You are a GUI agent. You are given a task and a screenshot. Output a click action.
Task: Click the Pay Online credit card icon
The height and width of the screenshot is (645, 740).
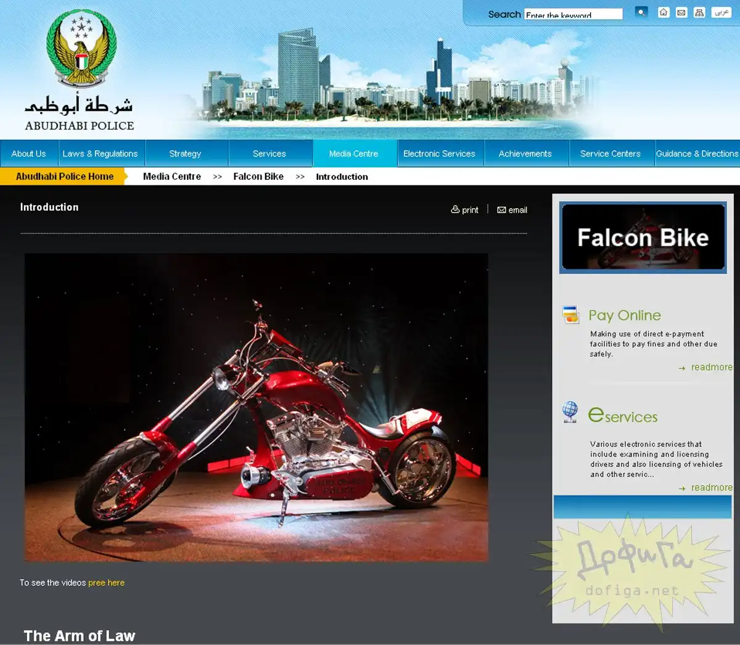click(x=571, y=315)
